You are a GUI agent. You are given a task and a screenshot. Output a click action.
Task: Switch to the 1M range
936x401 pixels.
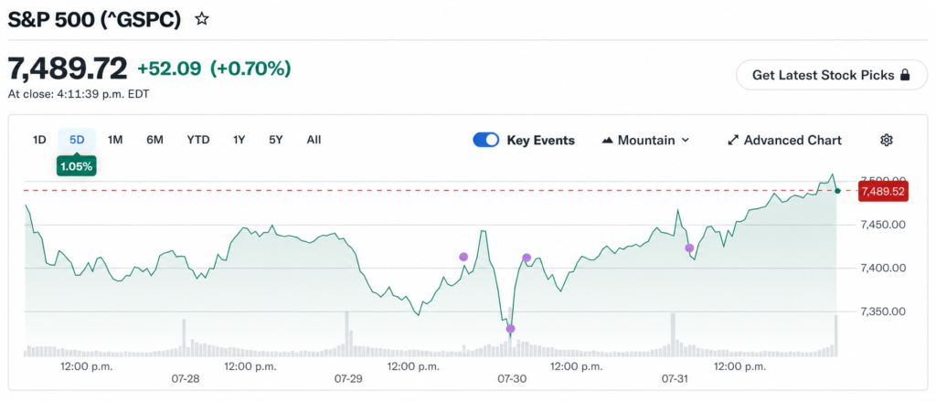pyautogui.click(x=115, y=141)
